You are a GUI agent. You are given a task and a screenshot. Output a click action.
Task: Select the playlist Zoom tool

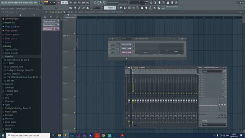point(69,12)
